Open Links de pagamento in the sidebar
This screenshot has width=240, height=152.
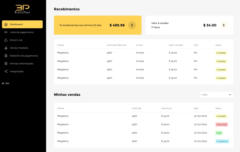[x=22, y=32]
